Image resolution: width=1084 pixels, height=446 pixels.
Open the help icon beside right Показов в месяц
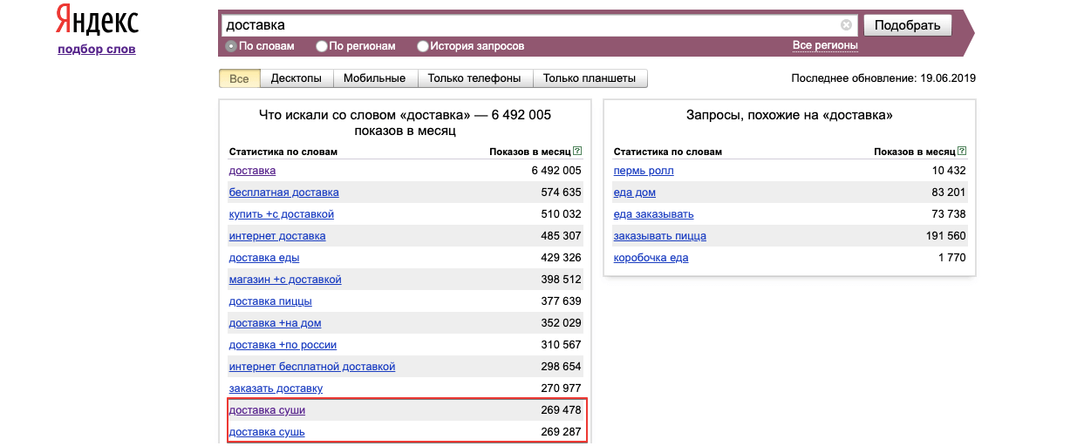(962, 152)
